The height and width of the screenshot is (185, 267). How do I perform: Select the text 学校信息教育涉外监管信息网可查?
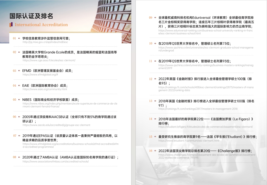(45, 38)
